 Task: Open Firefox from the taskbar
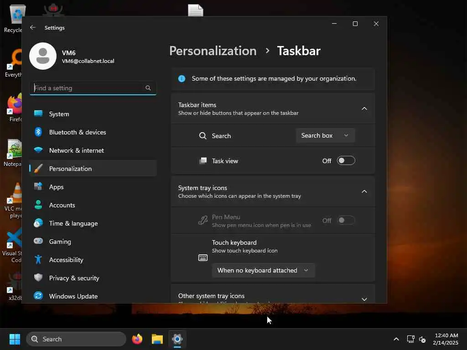[137, 339]
